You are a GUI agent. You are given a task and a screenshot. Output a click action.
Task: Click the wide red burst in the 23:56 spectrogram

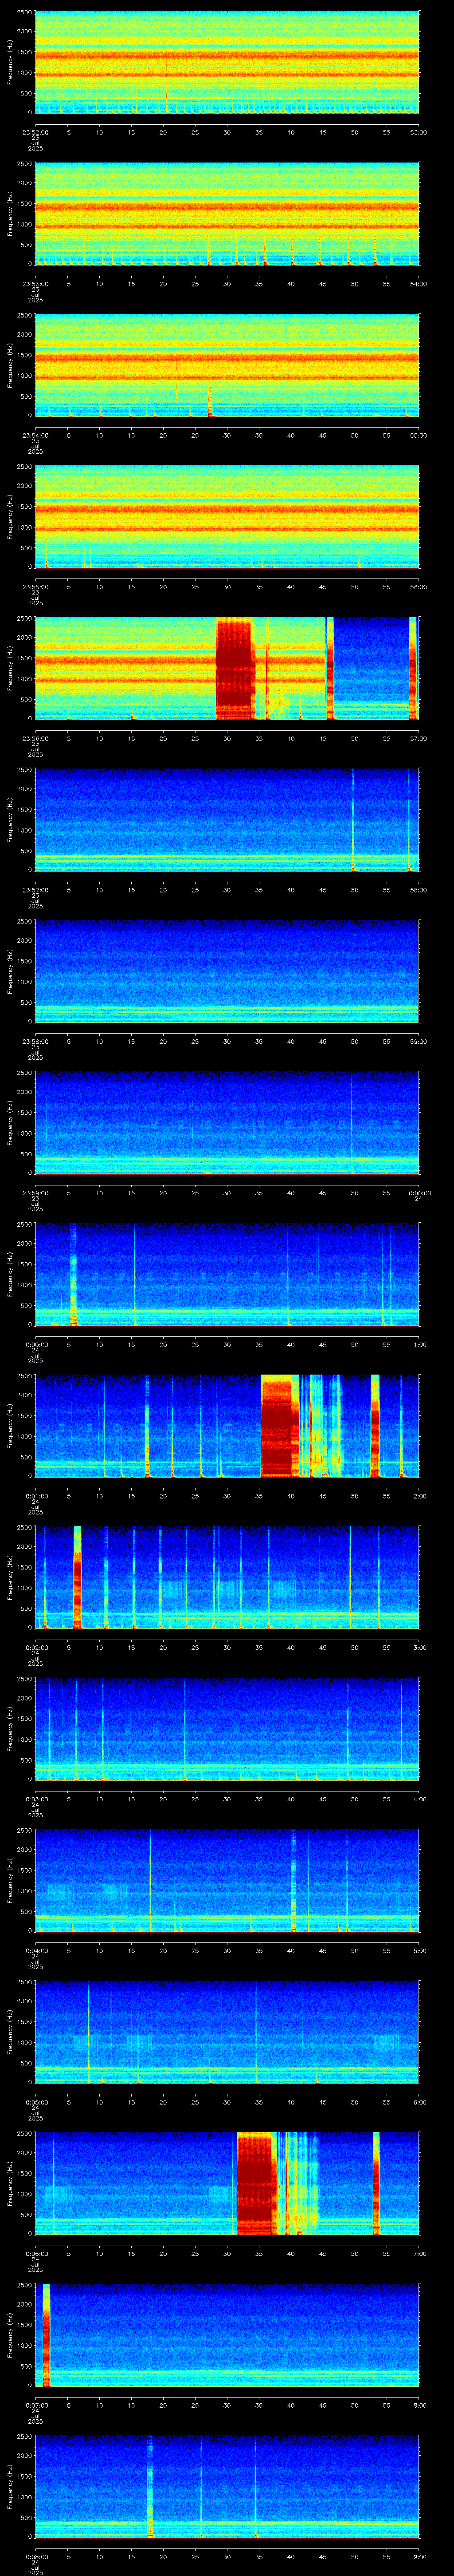coord(235,669)
